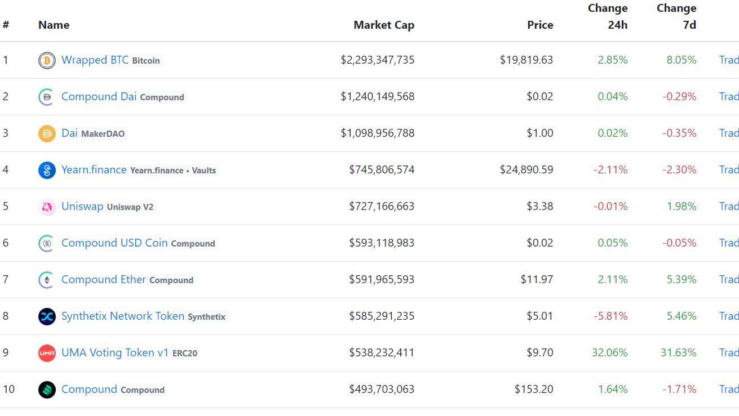Click the Trade link for Uniswap row
The image size is (739, 416).
(x=728, y=206)
